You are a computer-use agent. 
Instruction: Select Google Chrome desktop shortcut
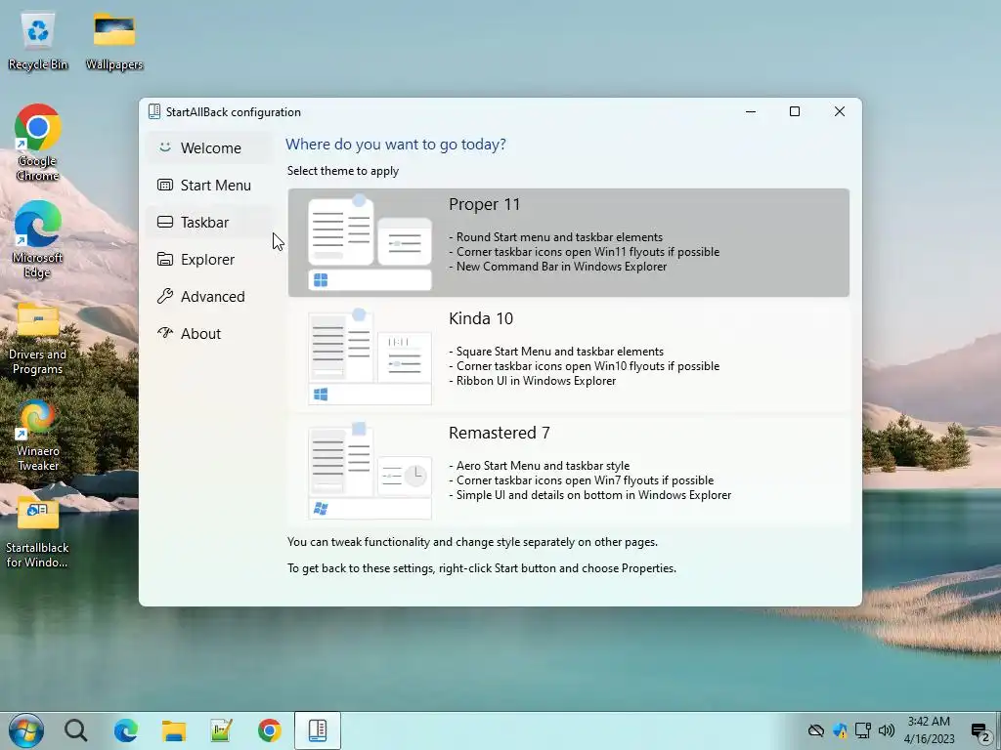pos(38,143)
